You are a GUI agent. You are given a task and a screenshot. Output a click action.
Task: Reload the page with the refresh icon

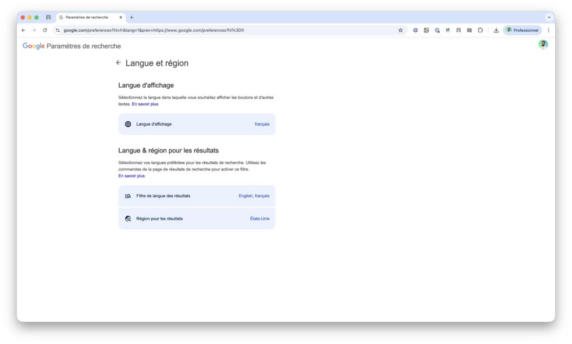point(45,30)
